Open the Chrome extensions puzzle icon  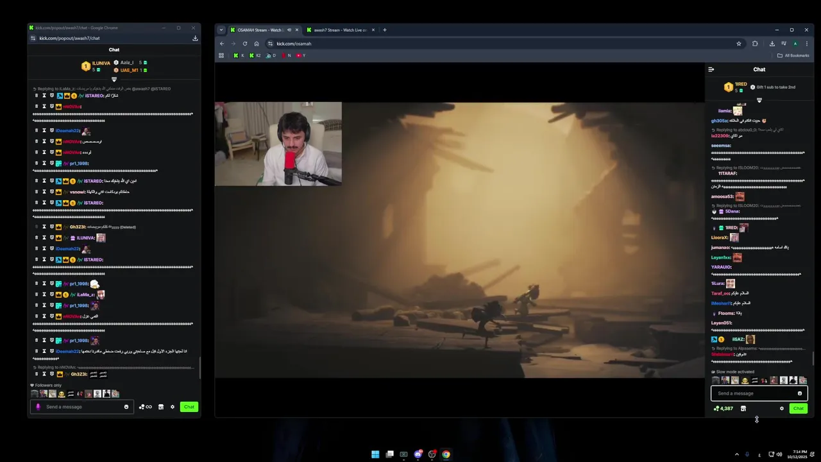point(755,44)
